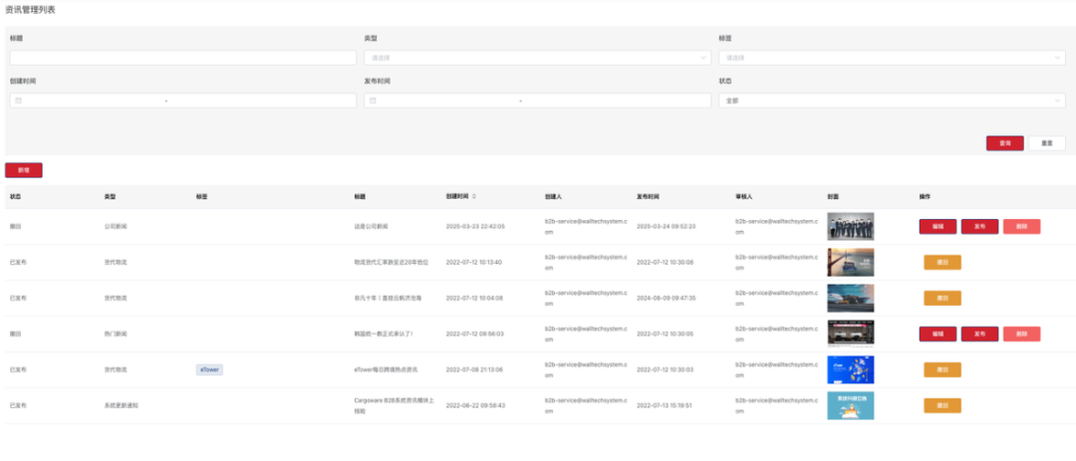Expand the 标签 filter dropdown

(x=891, y=58)
